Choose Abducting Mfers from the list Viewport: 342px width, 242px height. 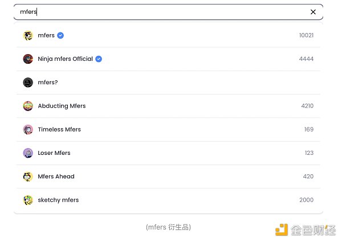[62, 106]
